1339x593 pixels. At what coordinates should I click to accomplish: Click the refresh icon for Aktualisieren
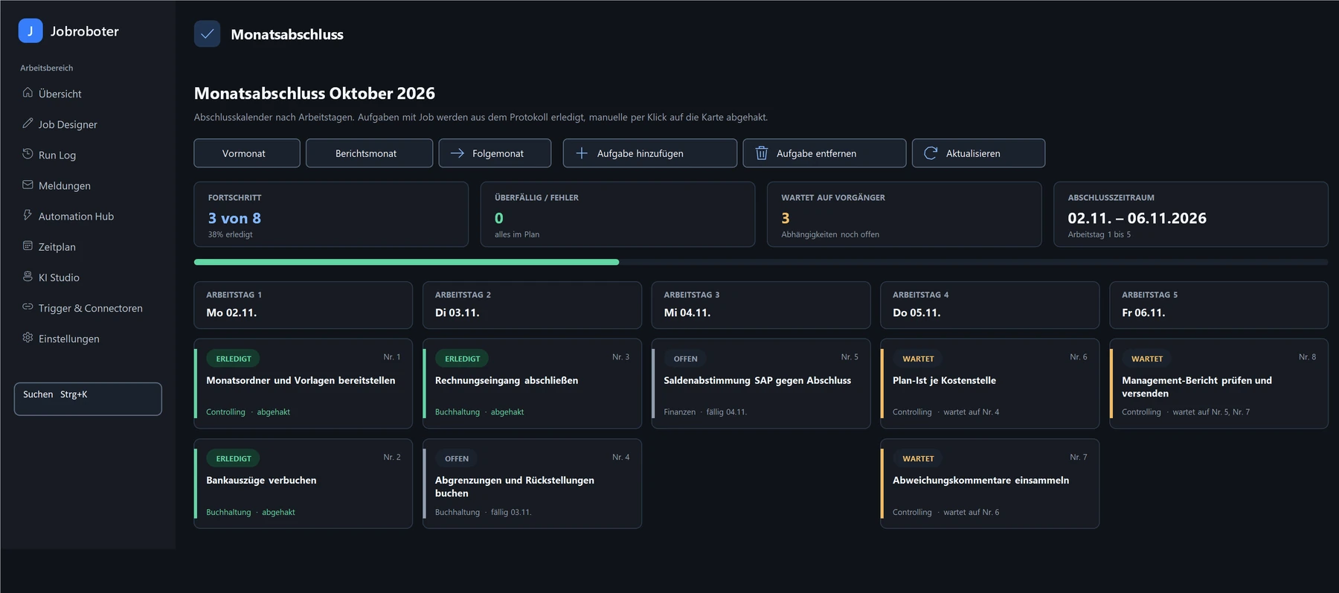[x=931, y=153]
